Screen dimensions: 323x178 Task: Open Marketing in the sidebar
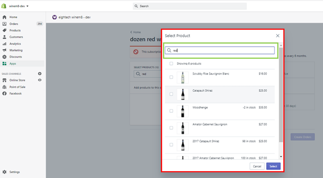(16, 50)
